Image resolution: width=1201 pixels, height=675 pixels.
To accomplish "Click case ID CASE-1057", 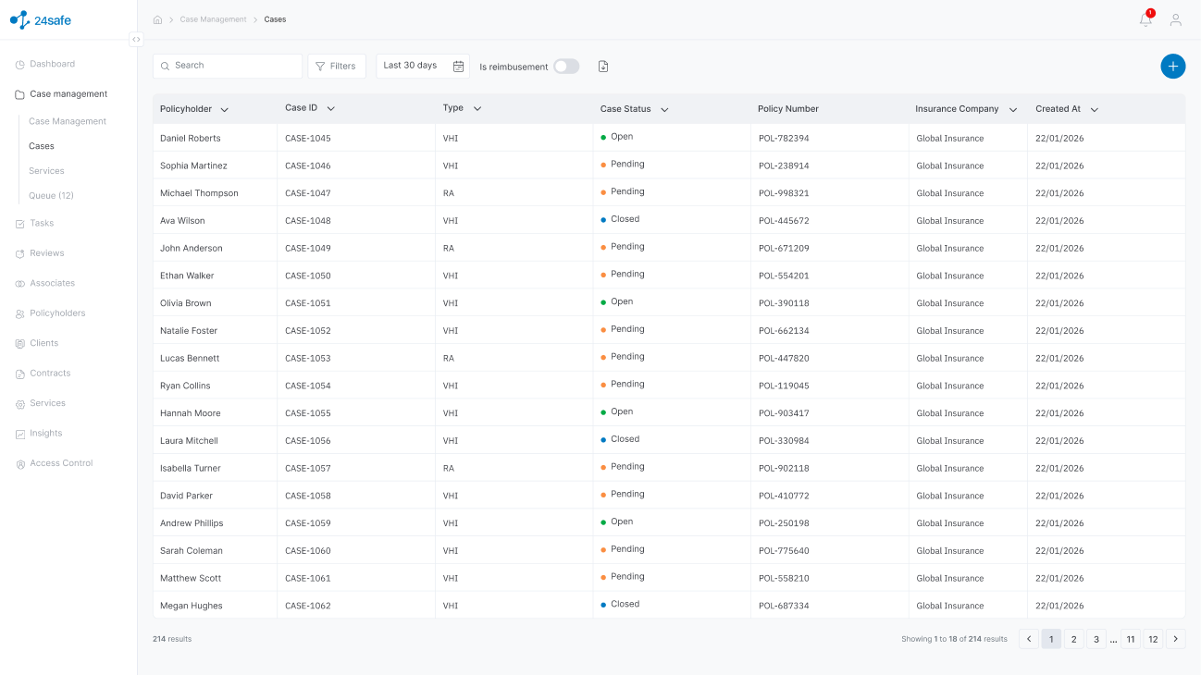I will (308, 468).
